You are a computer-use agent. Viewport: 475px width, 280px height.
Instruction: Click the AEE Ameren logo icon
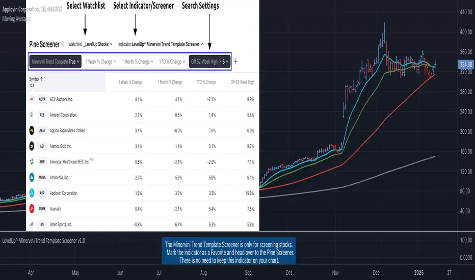[x=32, y=115]
